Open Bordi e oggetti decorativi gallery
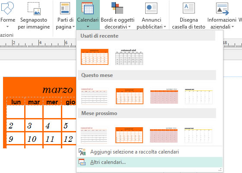 [x=118, y=16]
